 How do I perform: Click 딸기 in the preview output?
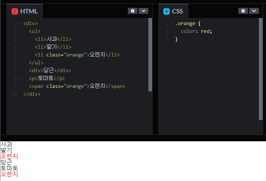(x=6, y=150)
